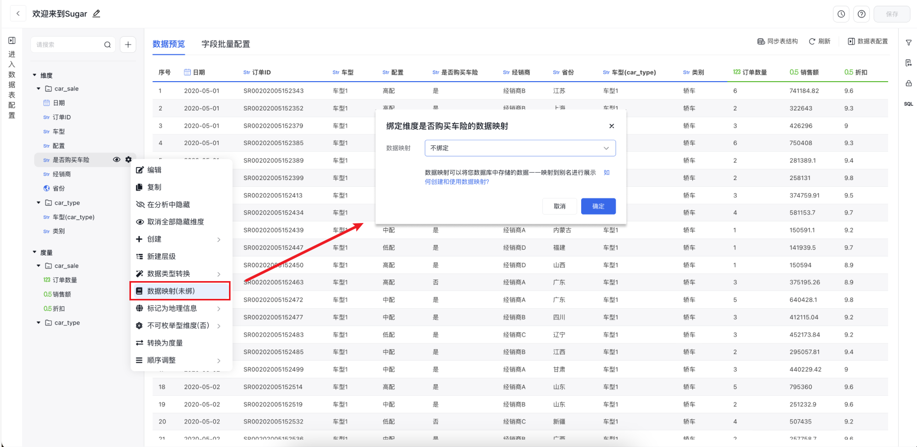Click the 订单数量 column header
The image size is (917, 447).
(750, 72)
